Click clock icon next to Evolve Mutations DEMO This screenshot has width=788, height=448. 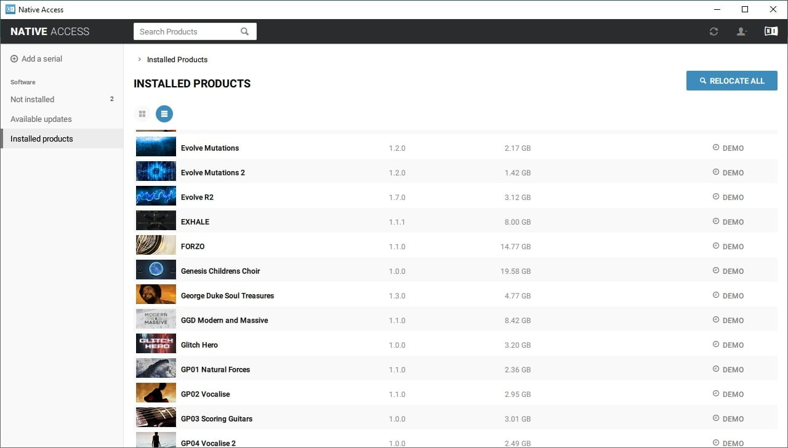[716, 148]
